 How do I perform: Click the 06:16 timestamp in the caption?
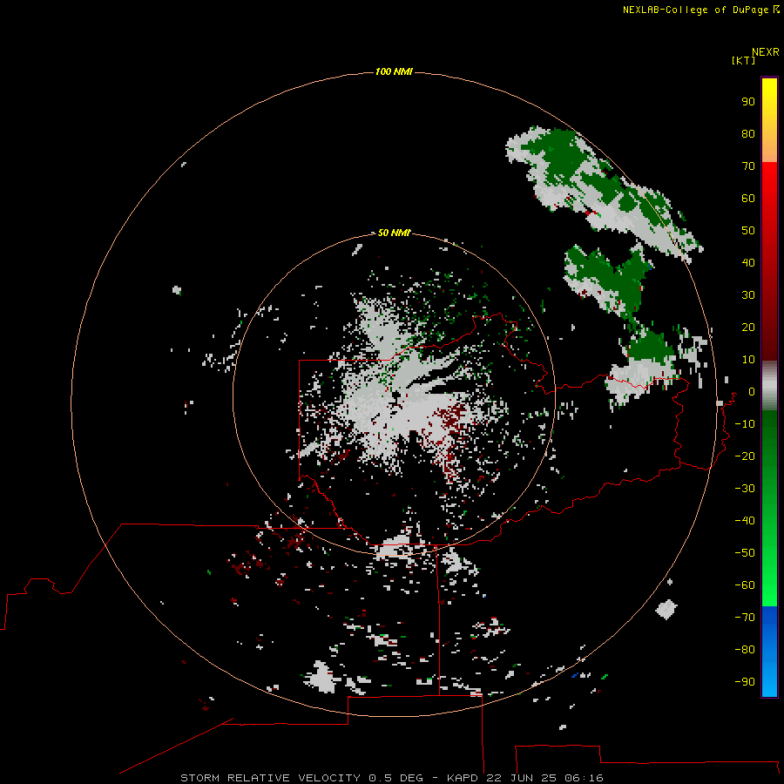584,778
